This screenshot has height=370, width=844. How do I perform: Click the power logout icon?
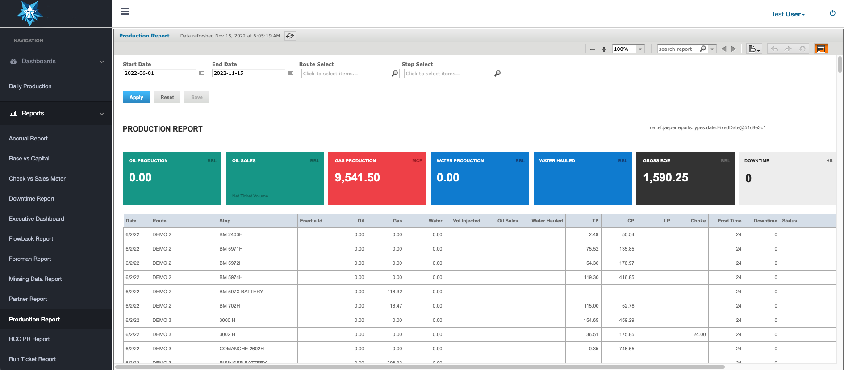coord(832,13)
